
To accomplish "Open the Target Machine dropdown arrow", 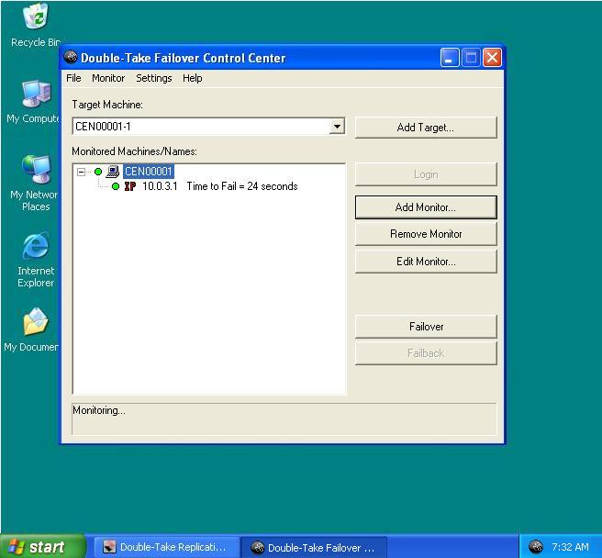I will pos(337,127).
